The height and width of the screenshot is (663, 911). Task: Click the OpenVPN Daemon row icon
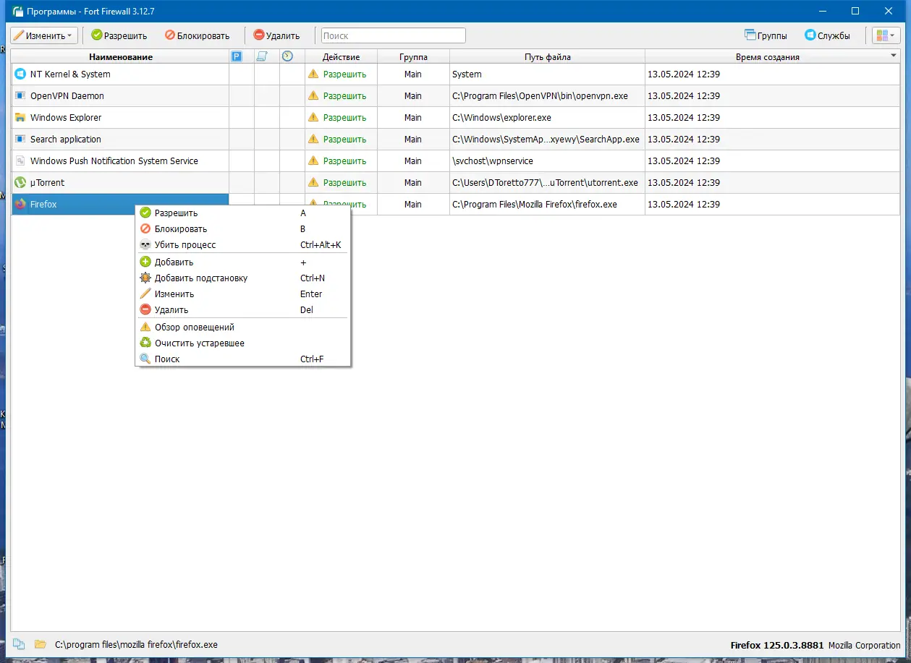20,95
